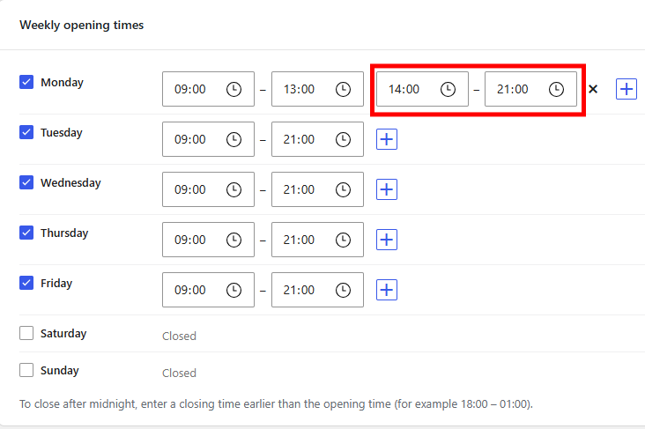Click the Sunday Closed status text
Screen dimensions: 645x429
click(x=179, y=373)
